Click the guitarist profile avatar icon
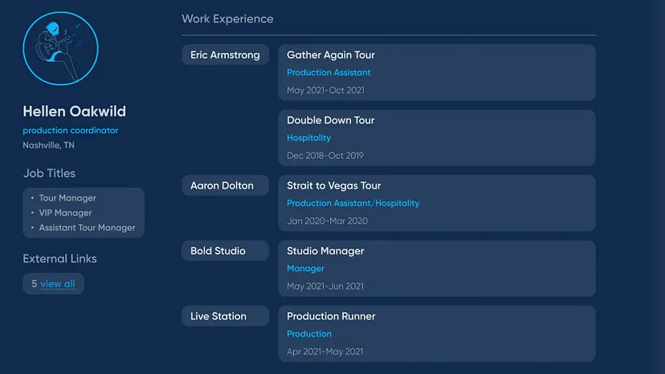665x374 pixels. click(x=61, y=48)
